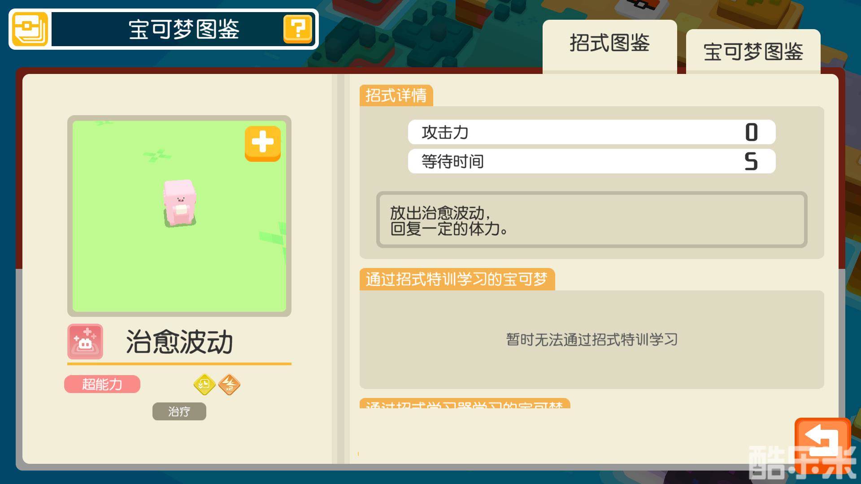The width and height of the screenshot is (861, 484).
Task: Click the yellow Pokédex book icon
Action: pyautogui.click(x=30, y=29)
